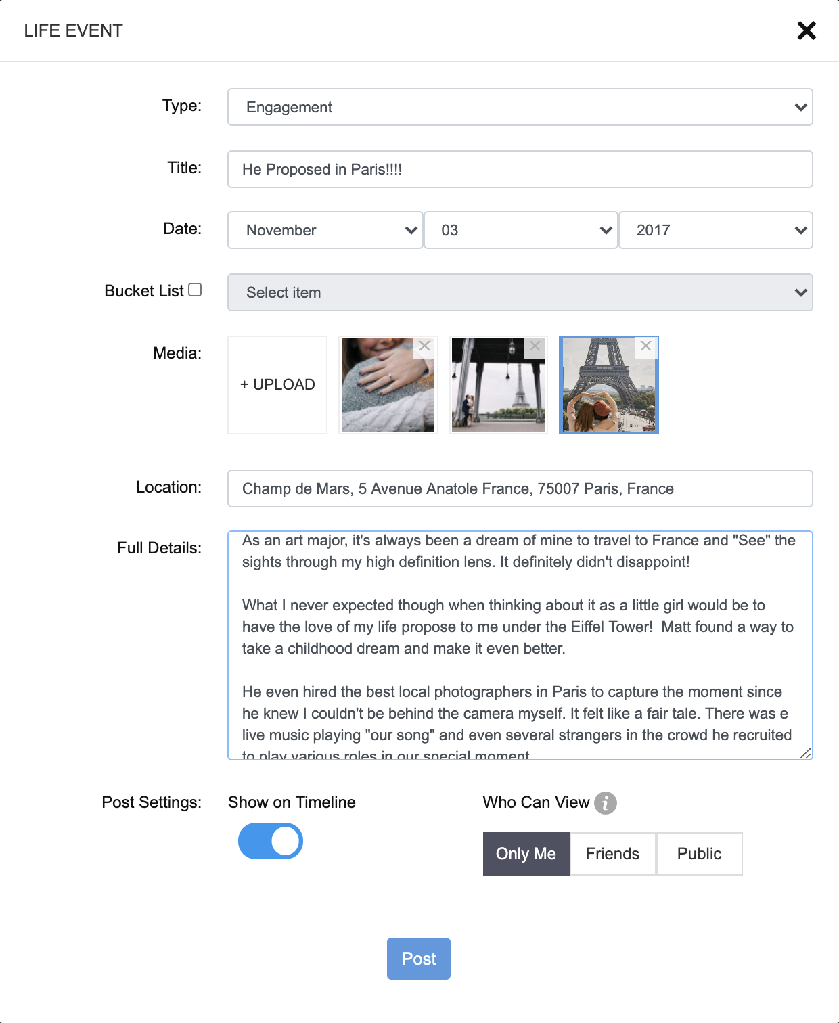Remove the engagement ring photo

click(x=424, y=346)
